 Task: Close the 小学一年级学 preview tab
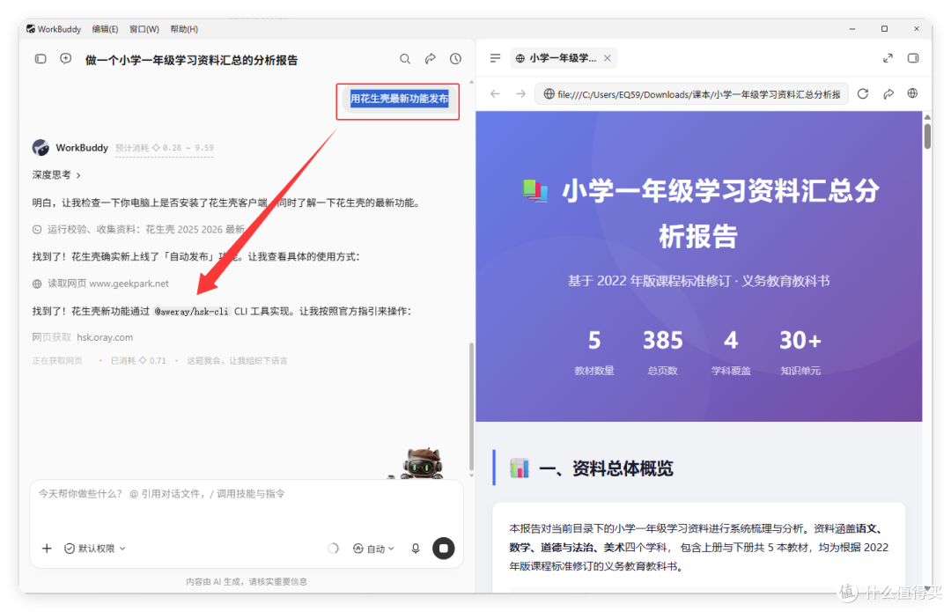tap(607, 58)
